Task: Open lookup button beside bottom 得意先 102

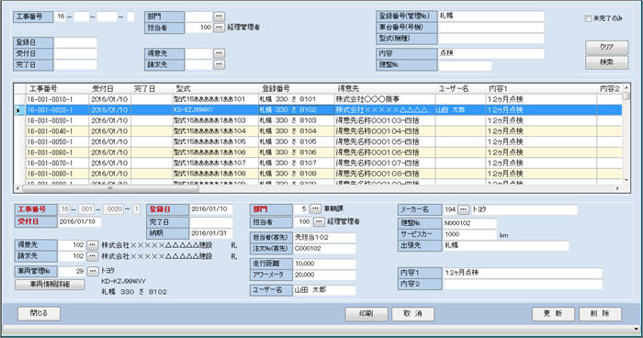Action: 92,245
